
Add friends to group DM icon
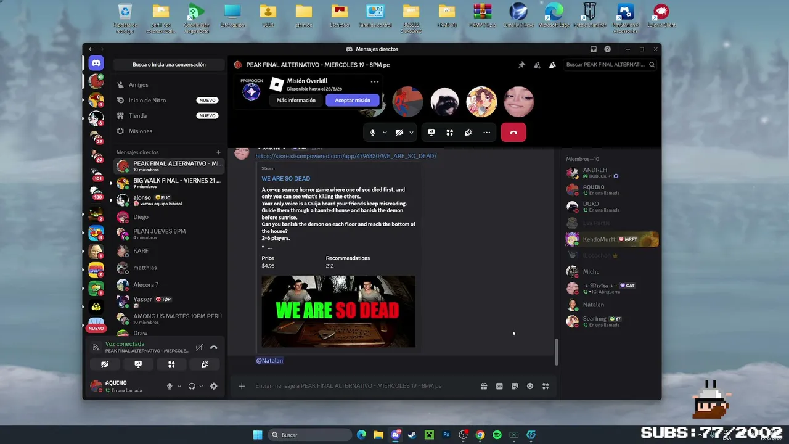tap(537, 65)
